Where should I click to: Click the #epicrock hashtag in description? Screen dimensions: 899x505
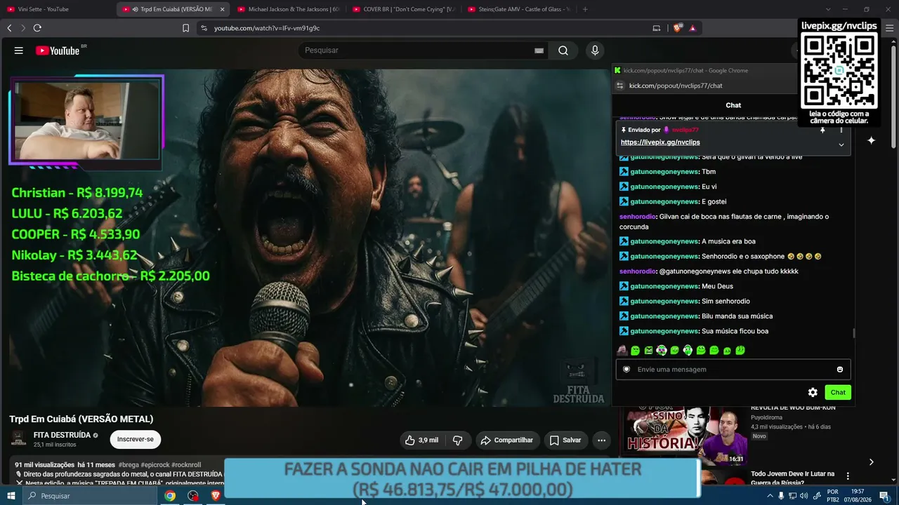click(155, 464)
